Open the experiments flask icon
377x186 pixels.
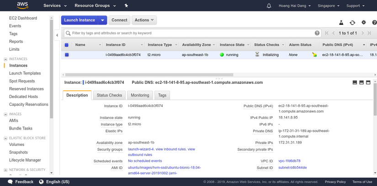click(x=341, y=22)
